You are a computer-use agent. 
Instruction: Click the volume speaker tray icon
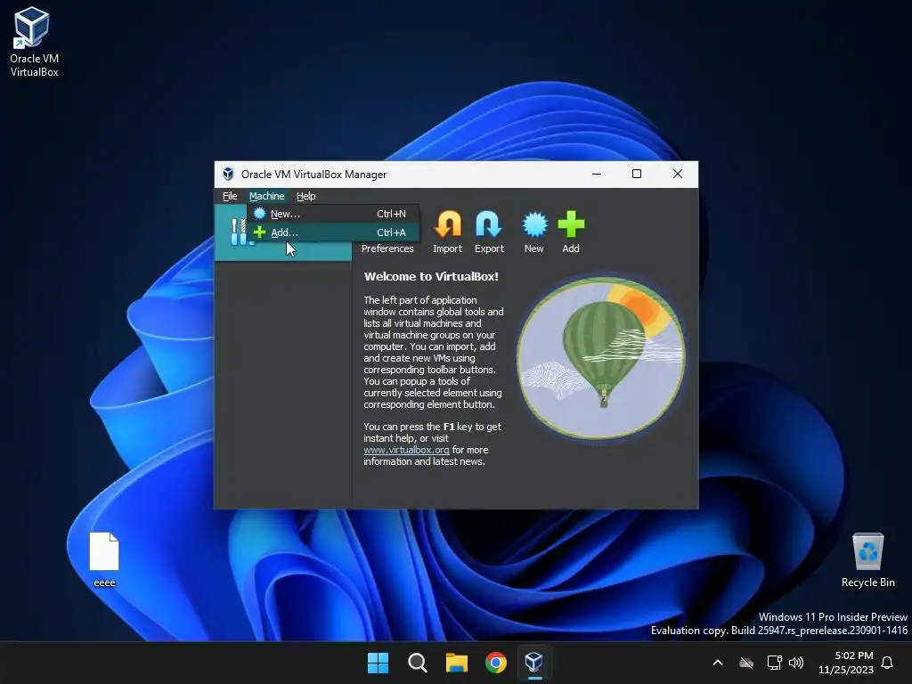[x=796, y=663]
